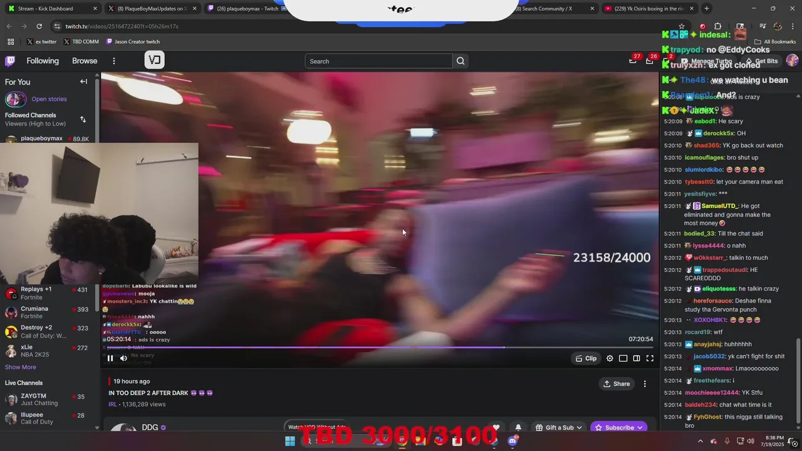
Task: Toggle theatre mode on player
Action: [x=637, y=358]
